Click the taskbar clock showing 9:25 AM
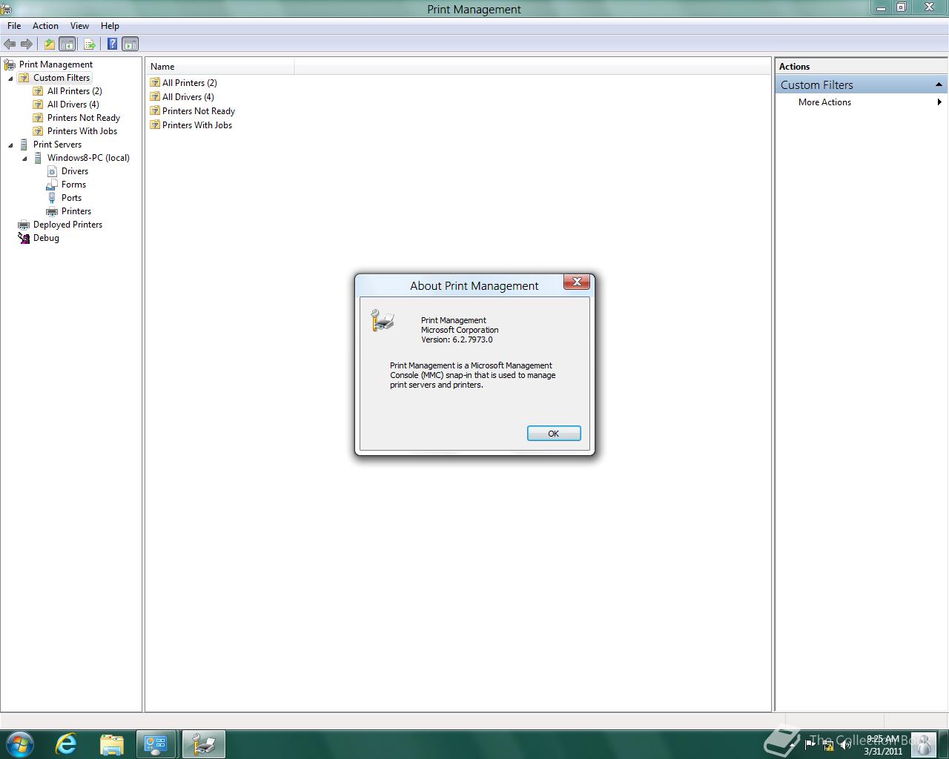Image resolution: width=949 pixels, height=759 pixels. pos(883,745)
